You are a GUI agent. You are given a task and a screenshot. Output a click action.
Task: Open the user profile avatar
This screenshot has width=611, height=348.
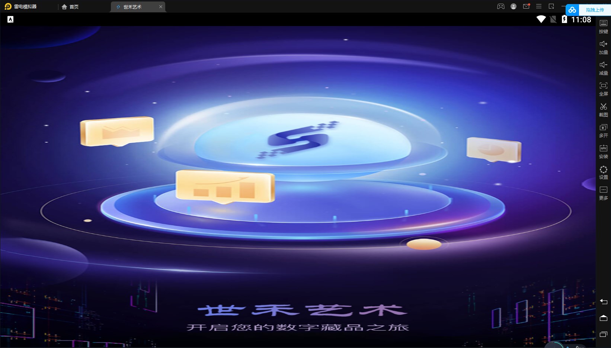(514, 6)
